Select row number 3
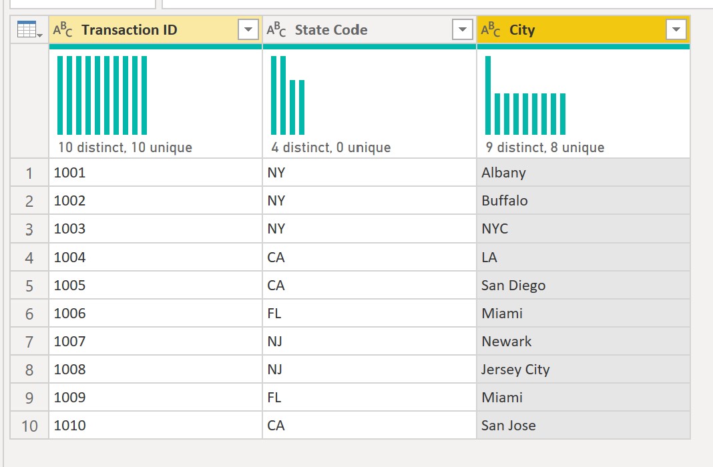The image size is (713, 467). point(29,229)
